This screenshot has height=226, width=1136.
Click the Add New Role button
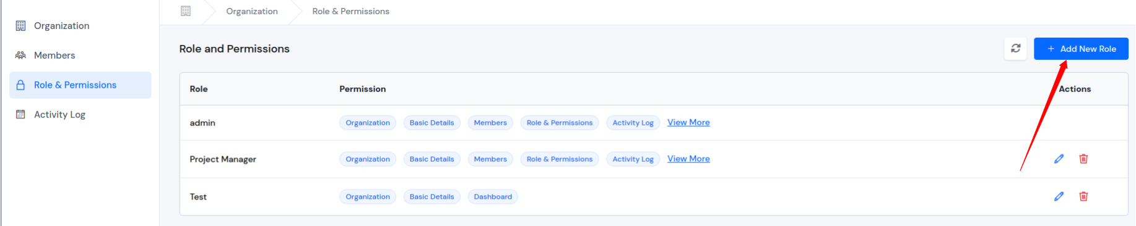(x=1081, y=48)
